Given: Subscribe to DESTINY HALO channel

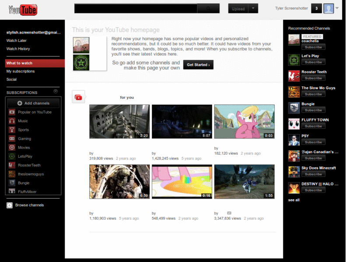Looking at the screenshot, I should [313, 190].
